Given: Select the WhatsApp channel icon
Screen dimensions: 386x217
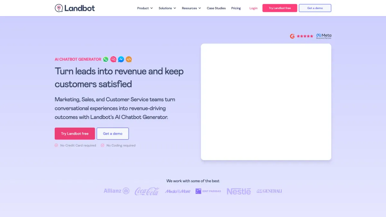Looking at the screenshot, I should (106, 59).
